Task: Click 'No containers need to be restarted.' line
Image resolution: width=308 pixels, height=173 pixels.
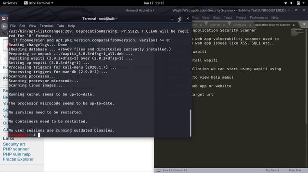Action: 48,122
